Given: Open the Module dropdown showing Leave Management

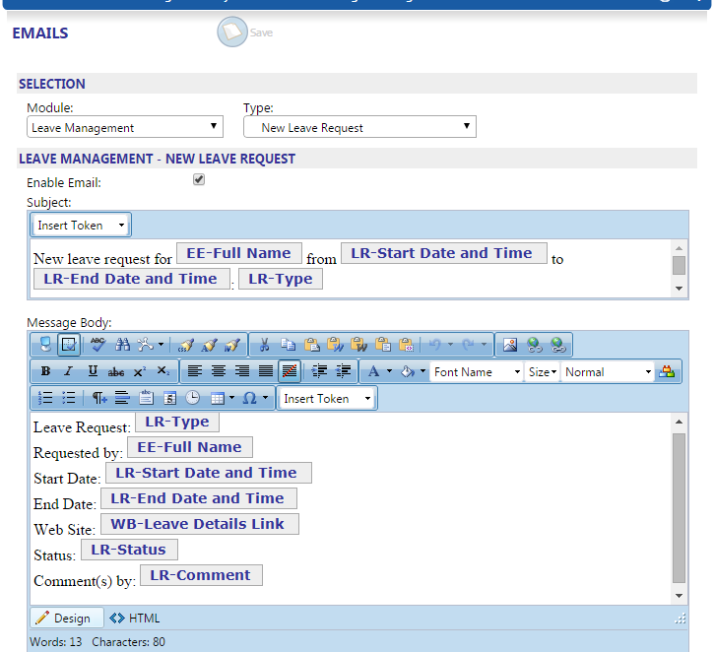Looking at the screenshot, I should (x=124, y=127).
